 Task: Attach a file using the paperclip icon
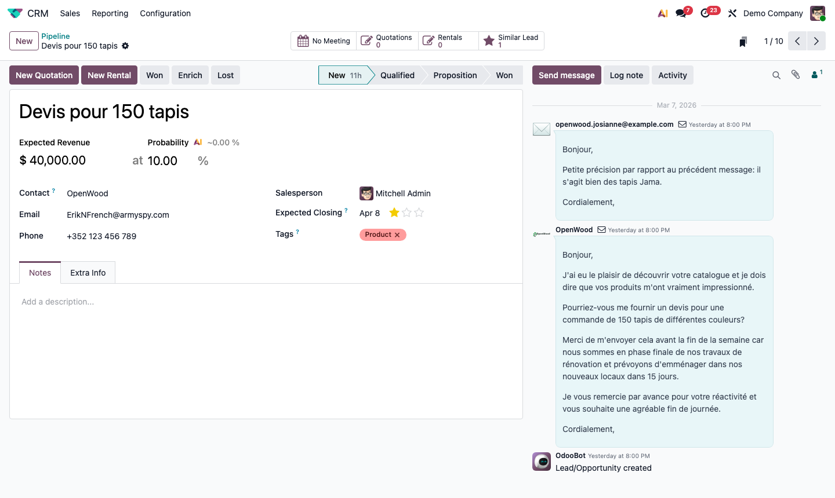point(796,75)
